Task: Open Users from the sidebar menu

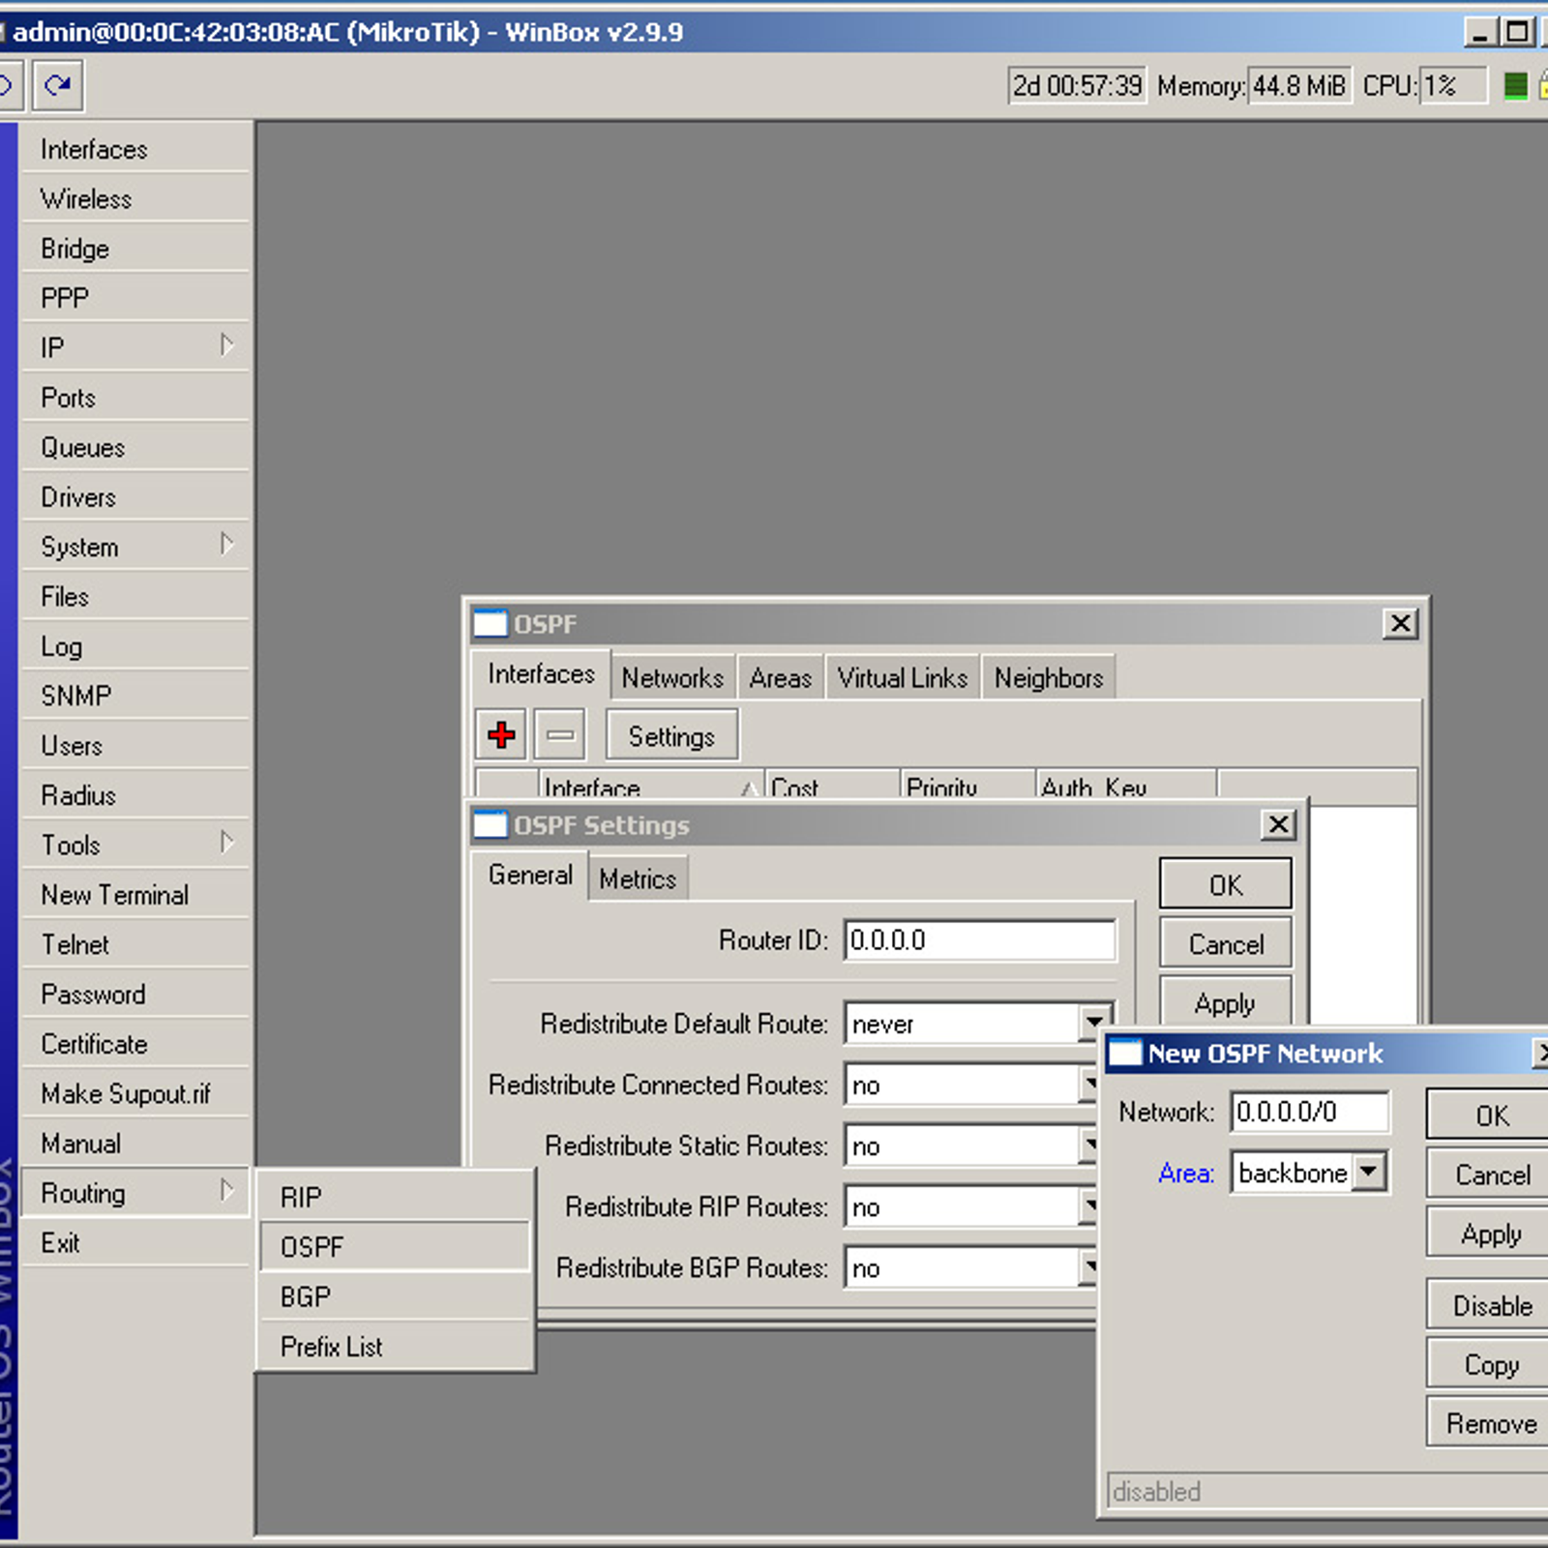Action: (134, 746)
